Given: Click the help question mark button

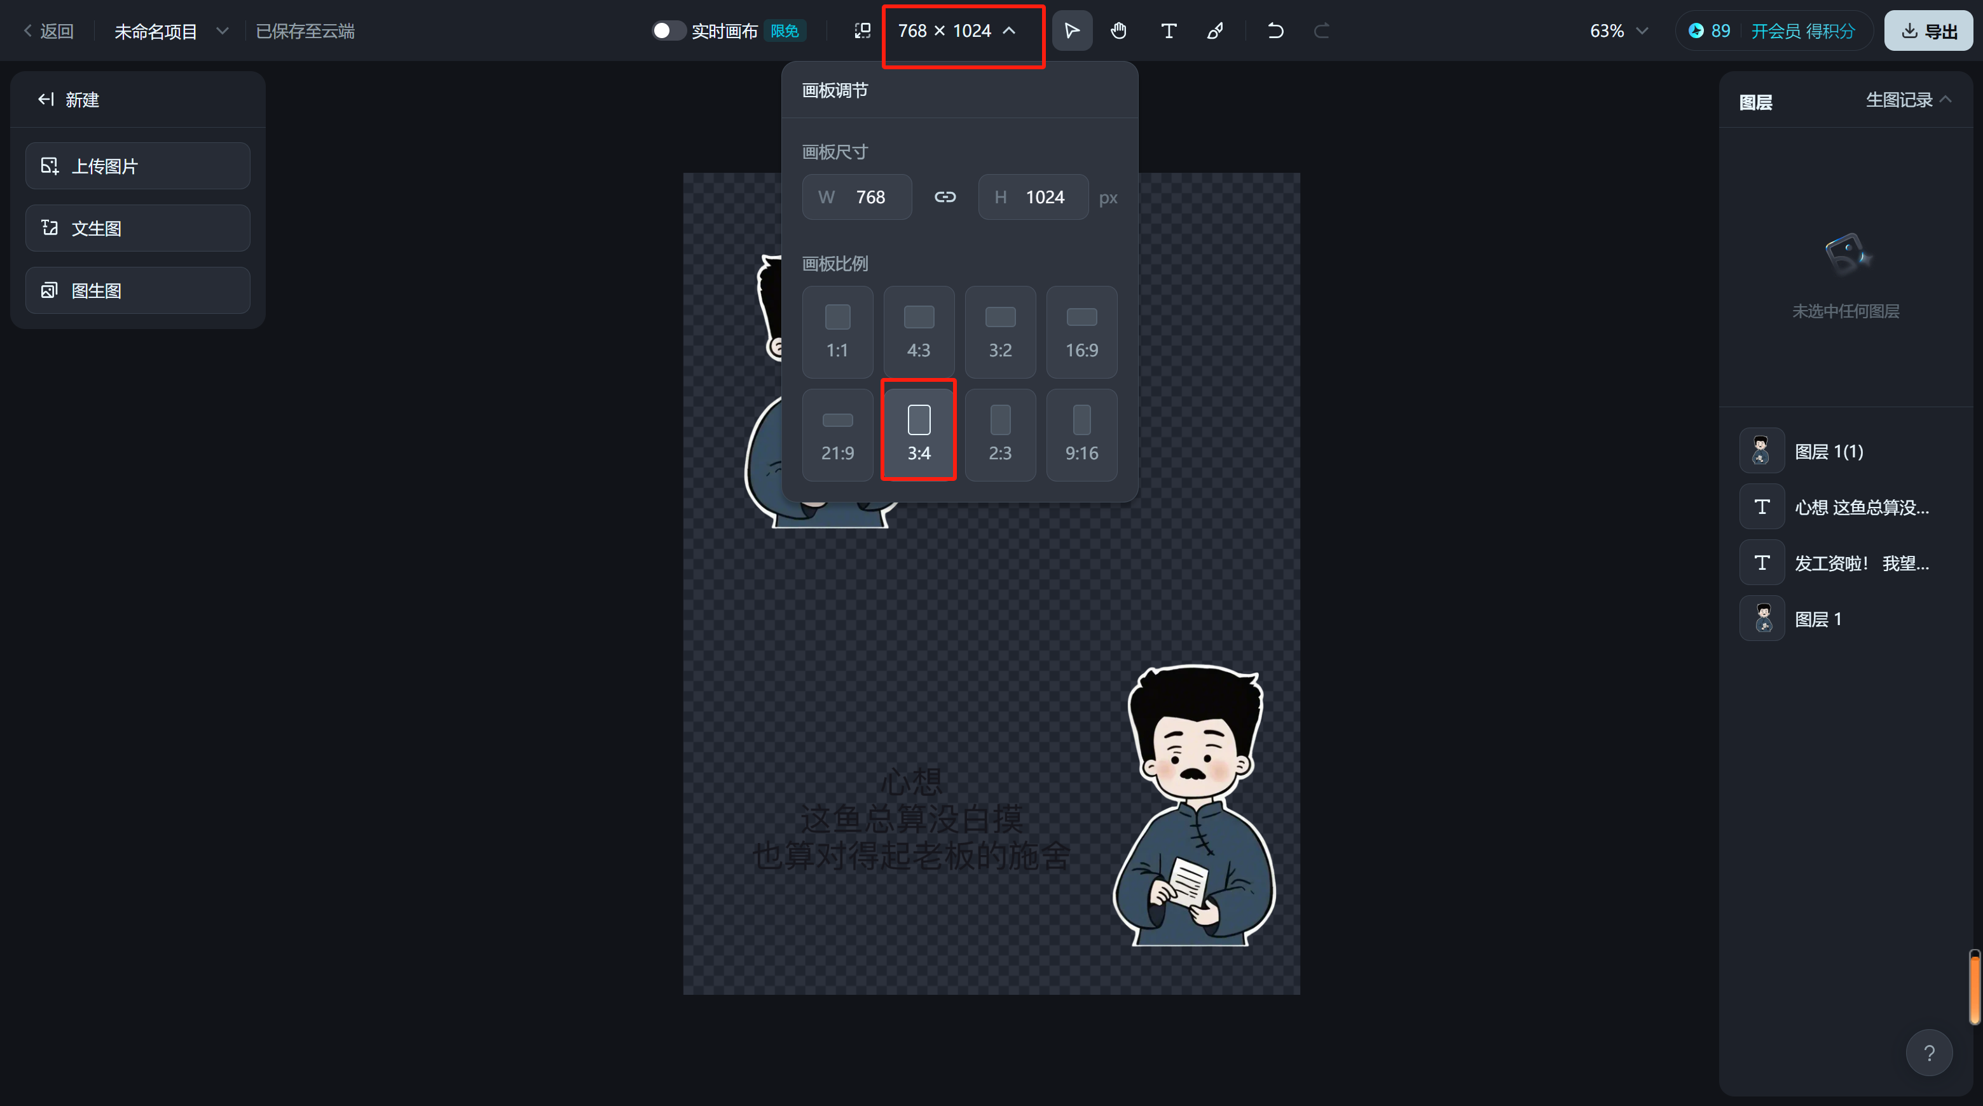Looking at the screenshot, I should click(1928, 1052).
